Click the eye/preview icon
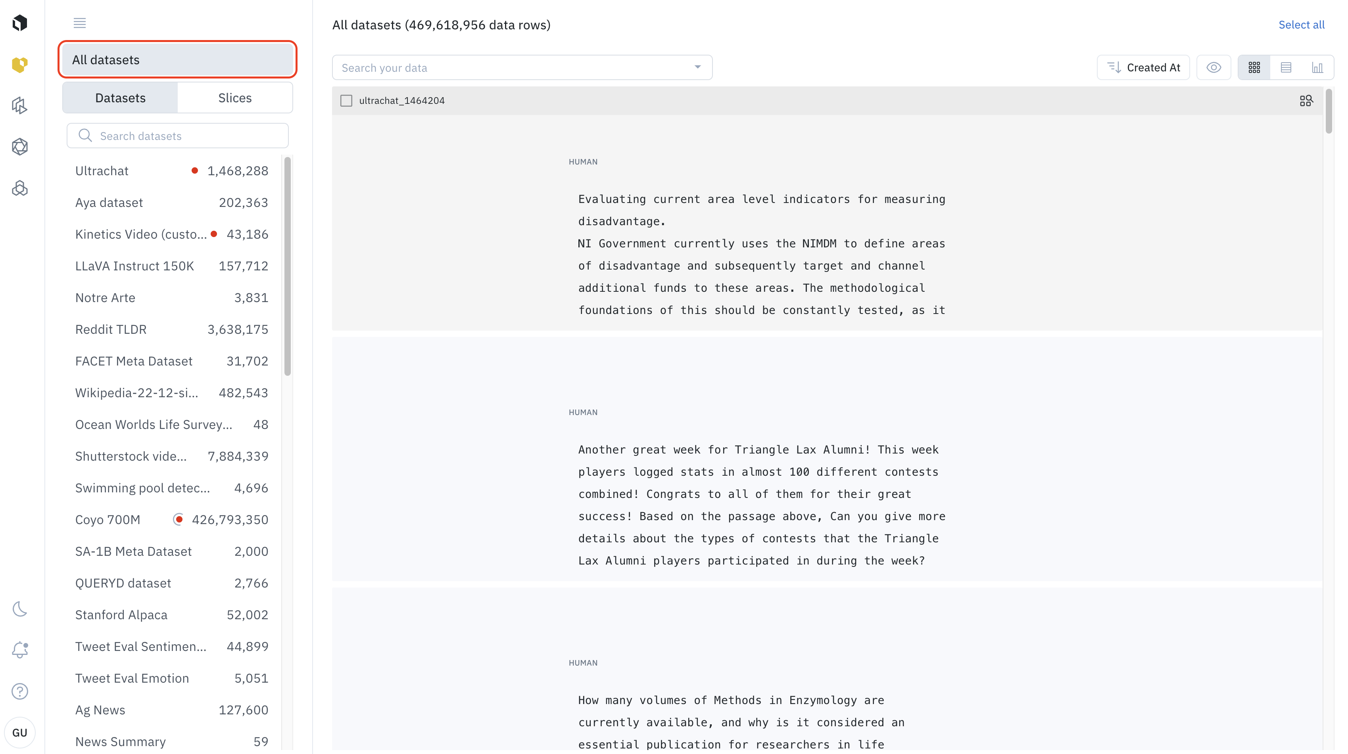Screen dimensions: 1348x754 (1214, 67)
